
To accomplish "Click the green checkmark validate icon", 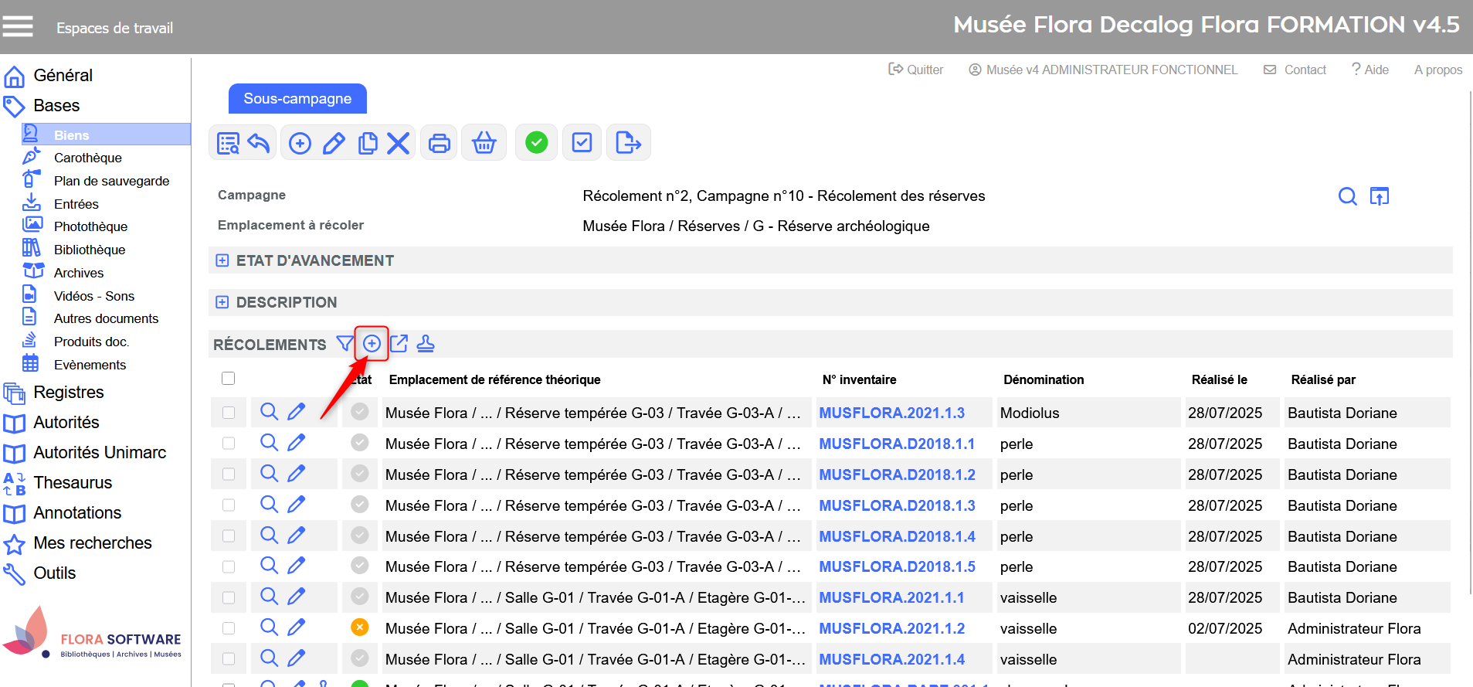I will (x=536, y=143).
